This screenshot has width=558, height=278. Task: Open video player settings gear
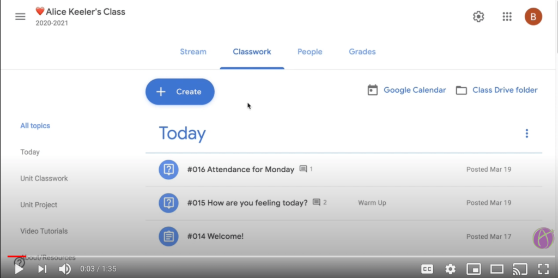click(450, 269)
